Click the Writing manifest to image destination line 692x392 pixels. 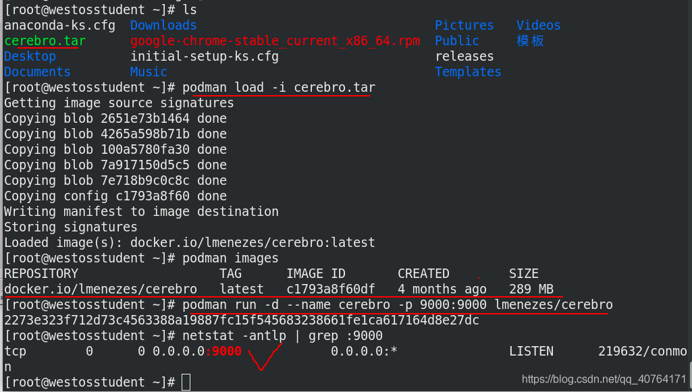[x=141, y=212]
